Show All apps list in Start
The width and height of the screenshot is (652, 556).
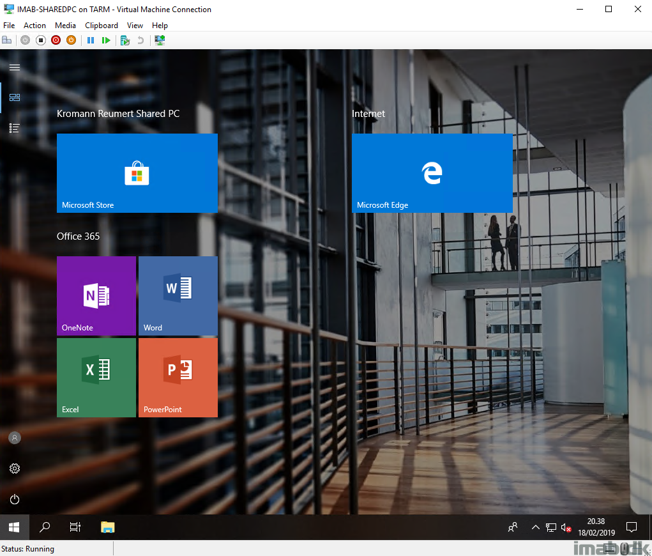(15, 128)
